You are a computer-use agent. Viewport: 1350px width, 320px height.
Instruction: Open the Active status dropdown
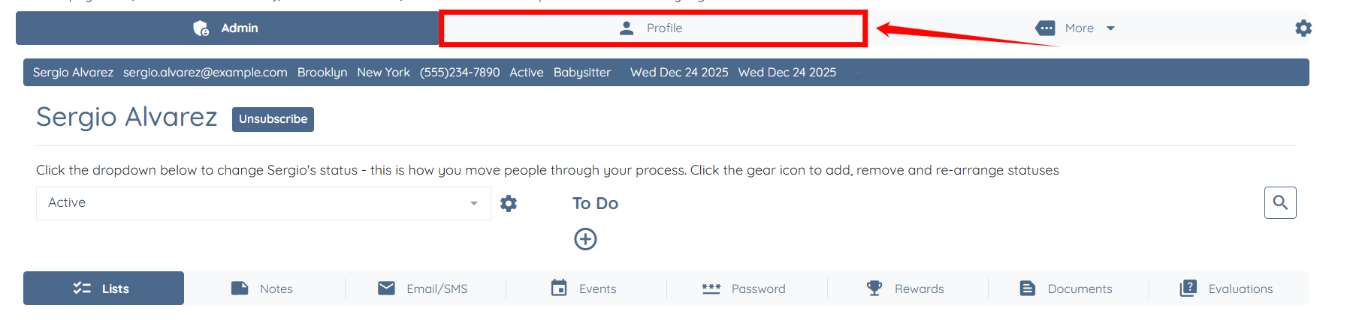(263, 203)
